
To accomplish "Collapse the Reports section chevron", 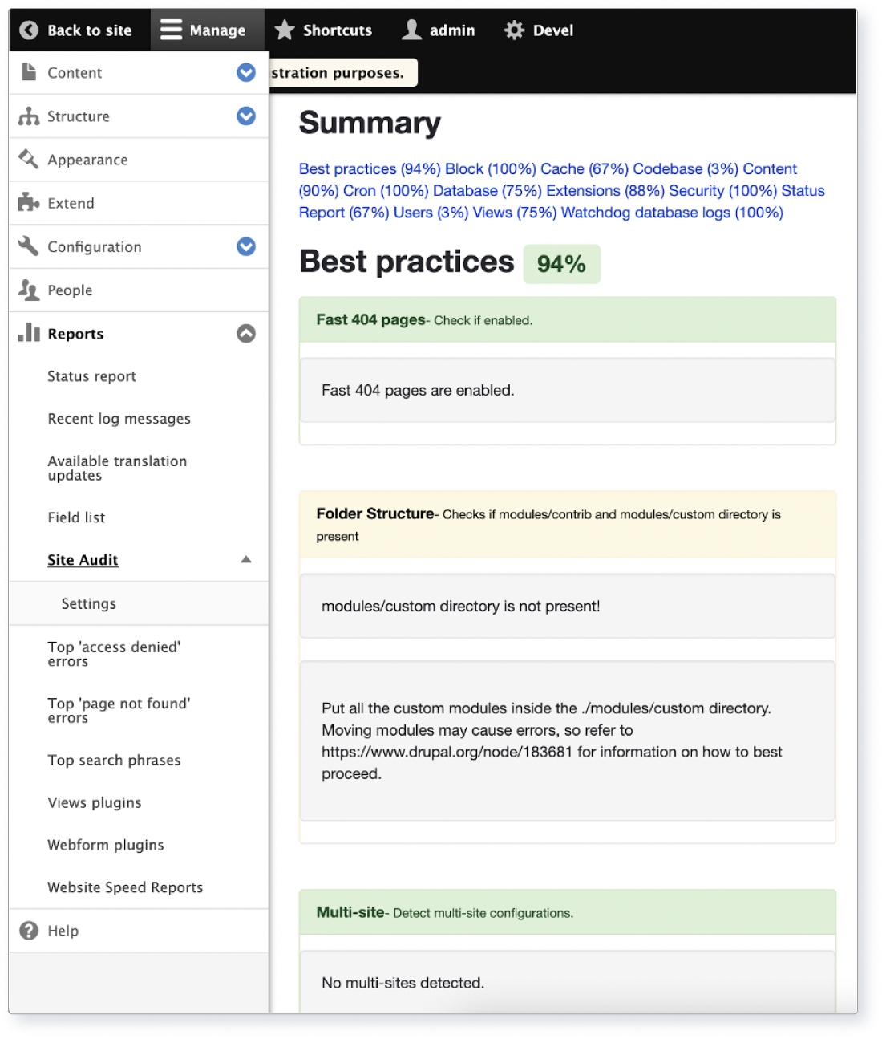I will pos(245,331).
